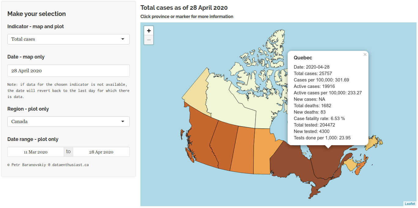Open the Leaflet attribution link

coord(410,204)
